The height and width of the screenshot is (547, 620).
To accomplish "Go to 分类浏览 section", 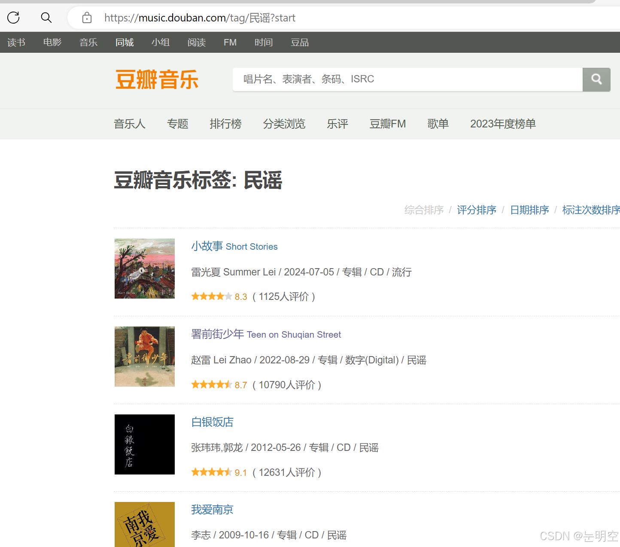I will 284,124.
